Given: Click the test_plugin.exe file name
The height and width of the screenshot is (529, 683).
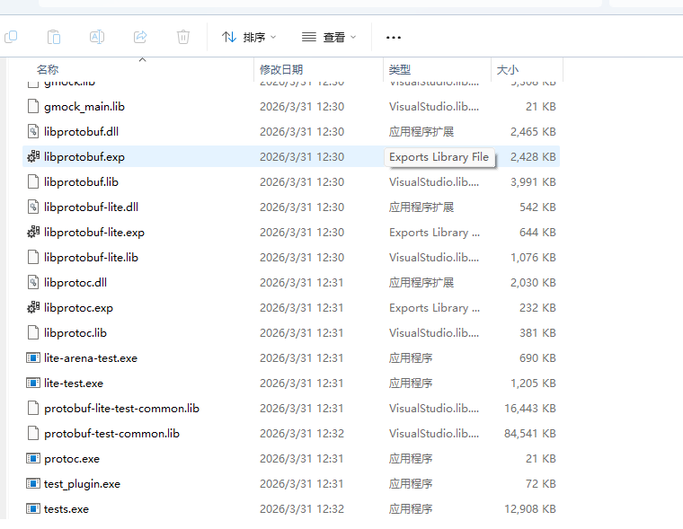Looking at the screenshot, I should [82, 484].
